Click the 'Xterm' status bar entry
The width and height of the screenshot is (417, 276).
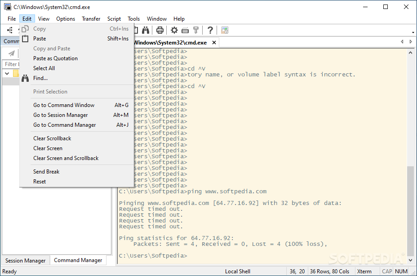click(364, 271)
